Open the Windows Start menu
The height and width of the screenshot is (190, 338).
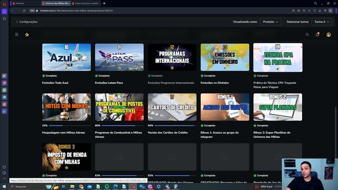click(x=4, y=186)
